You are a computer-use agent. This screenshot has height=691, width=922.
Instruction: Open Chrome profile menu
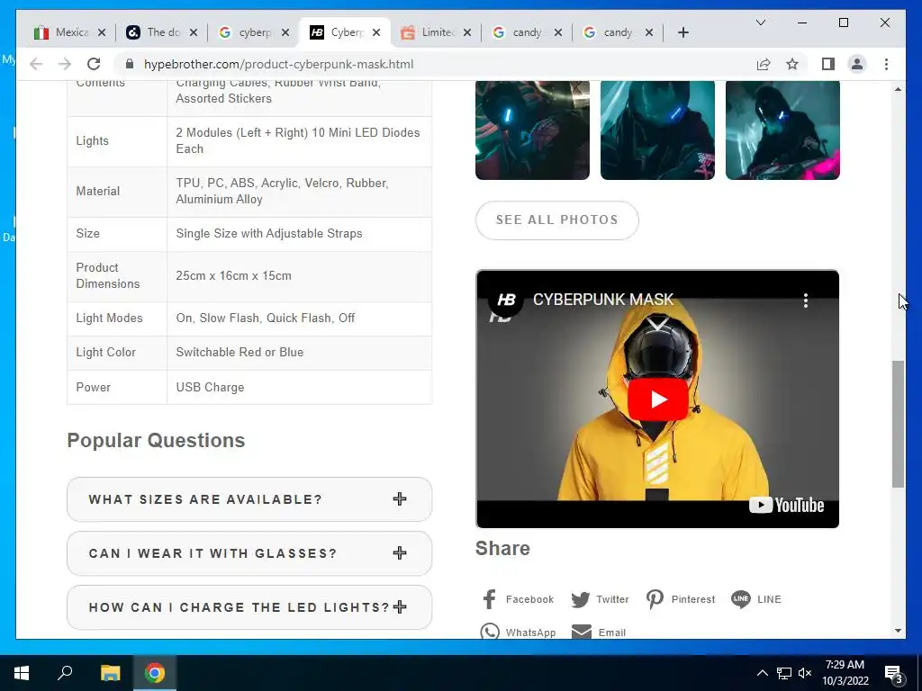[x=857, y=64]
